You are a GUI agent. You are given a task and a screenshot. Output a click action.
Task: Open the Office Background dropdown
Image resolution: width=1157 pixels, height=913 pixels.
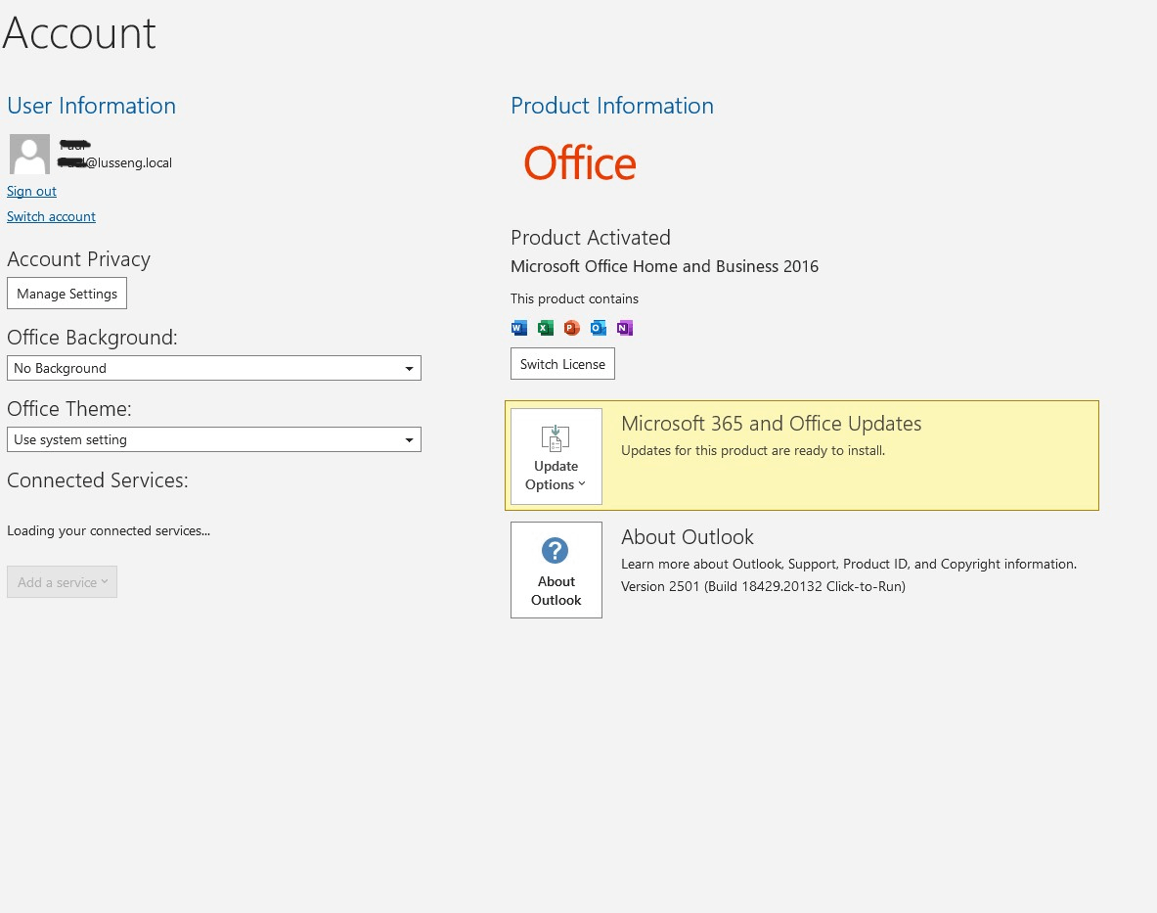[409, 368]
